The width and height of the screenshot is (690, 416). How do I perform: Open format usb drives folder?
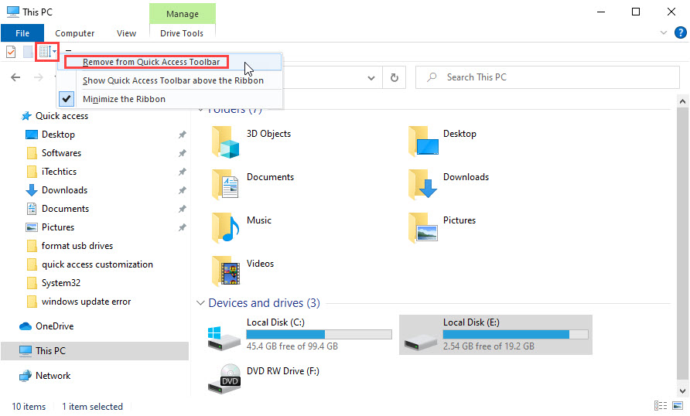pos(77,246)
